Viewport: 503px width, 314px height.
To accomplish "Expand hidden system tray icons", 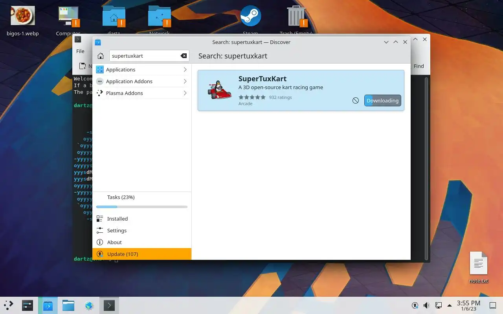I will tap(450, 305).
